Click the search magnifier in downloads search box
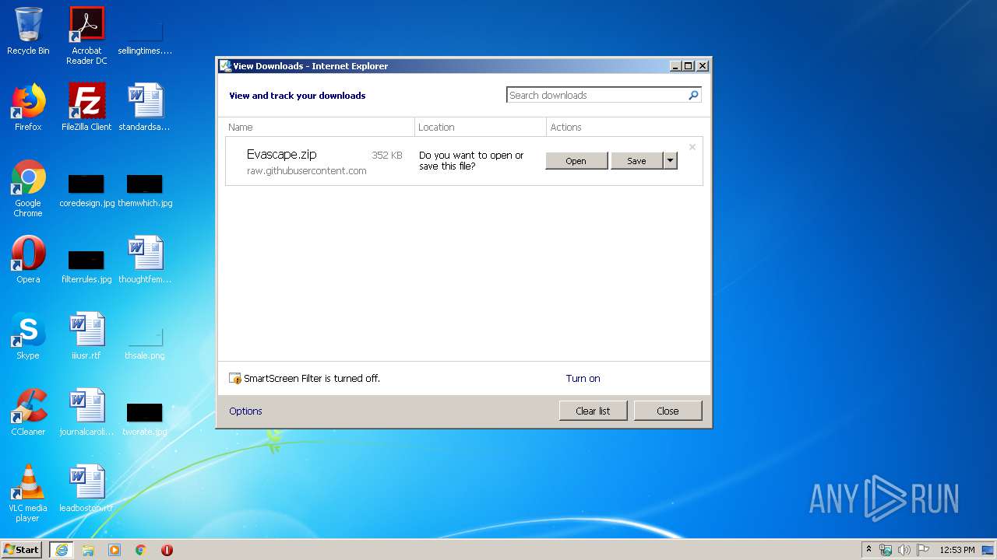The image size is (997, 560). 693,95
